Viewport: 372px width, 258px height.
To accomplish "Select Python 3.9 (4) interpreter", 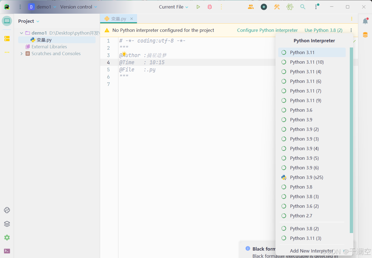I will point(312,148).
